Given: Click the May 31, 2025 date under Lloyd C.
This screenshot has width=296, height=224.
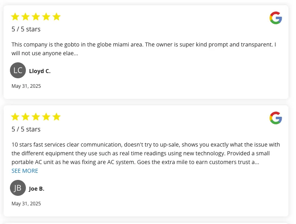Looking at the screenshot, I should click(26, 86).
